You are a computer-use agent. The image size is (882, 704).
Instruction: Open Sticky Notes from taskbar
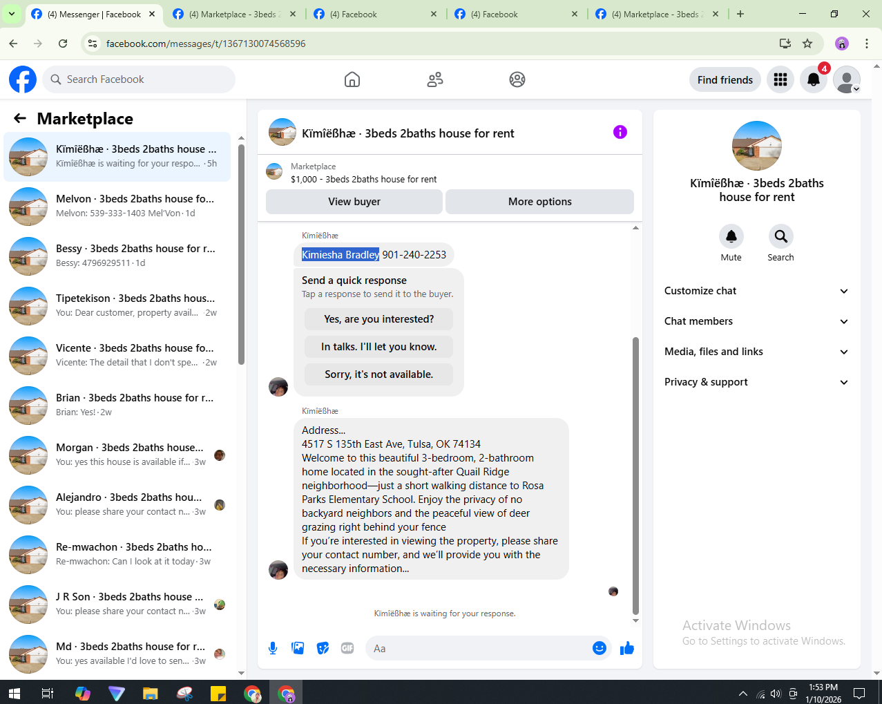218,693
